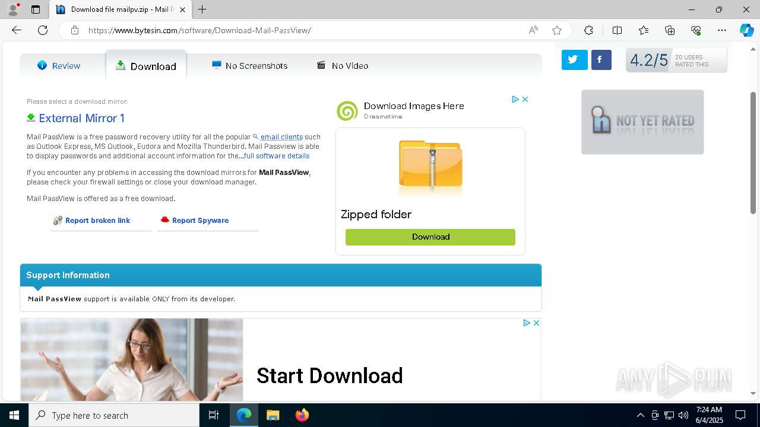Screen dimensions: 760x427
Task: Click the Not Yet Rated badge
Action: (642, 122)
